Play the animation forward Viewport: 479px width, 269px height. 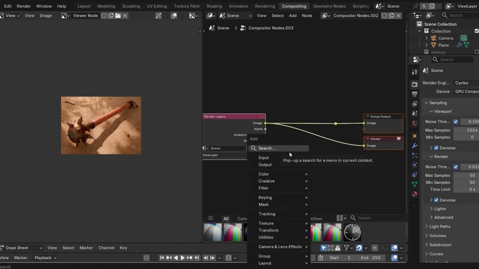[x=183, y=258]
